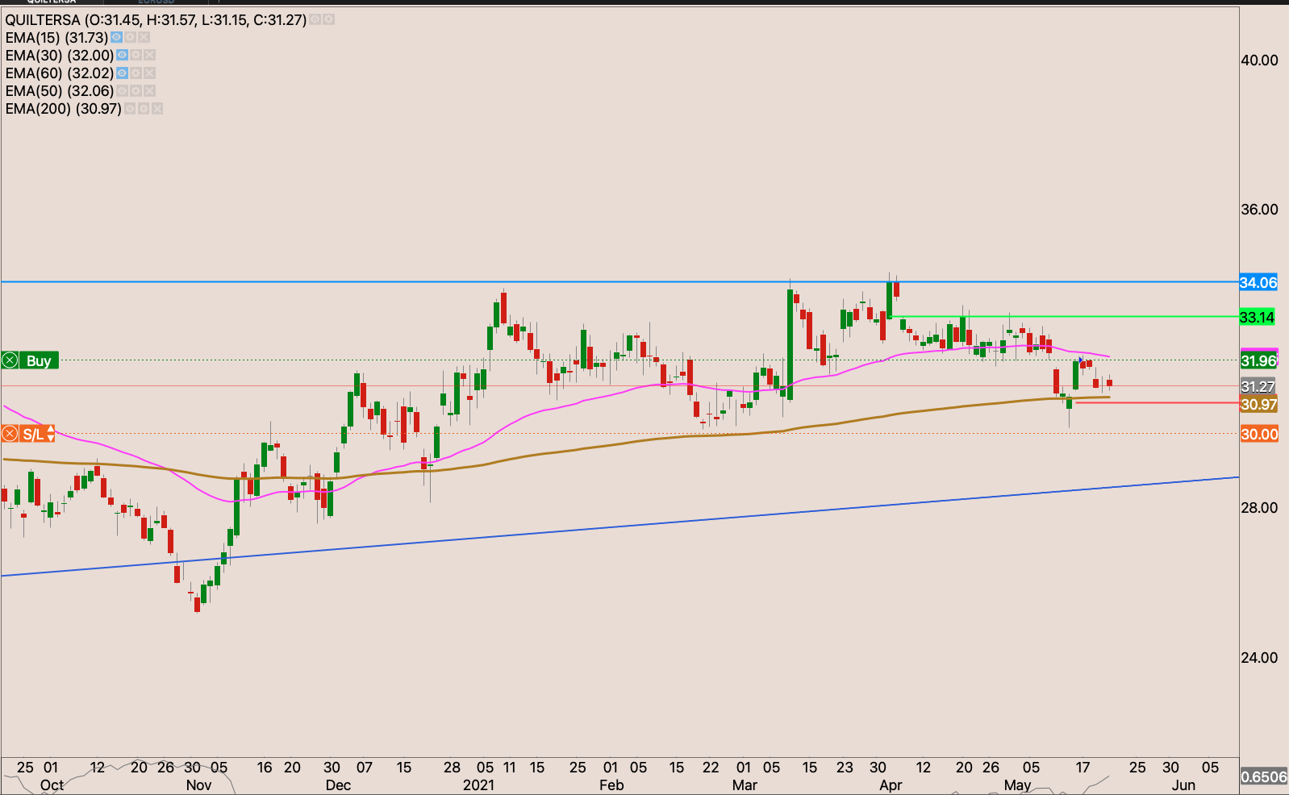Image resolution: width=1289 pixels, height=795 pixels.
Task: Select the 34.06 blue resistance price tag
Action: click(x=1258, y=283)
